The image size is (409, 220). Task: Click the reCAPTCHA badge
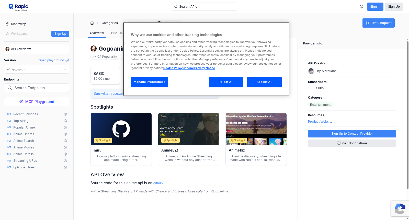point(400,209)
